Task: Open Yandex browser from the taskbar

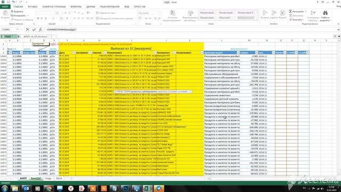Action: (71, 188)
